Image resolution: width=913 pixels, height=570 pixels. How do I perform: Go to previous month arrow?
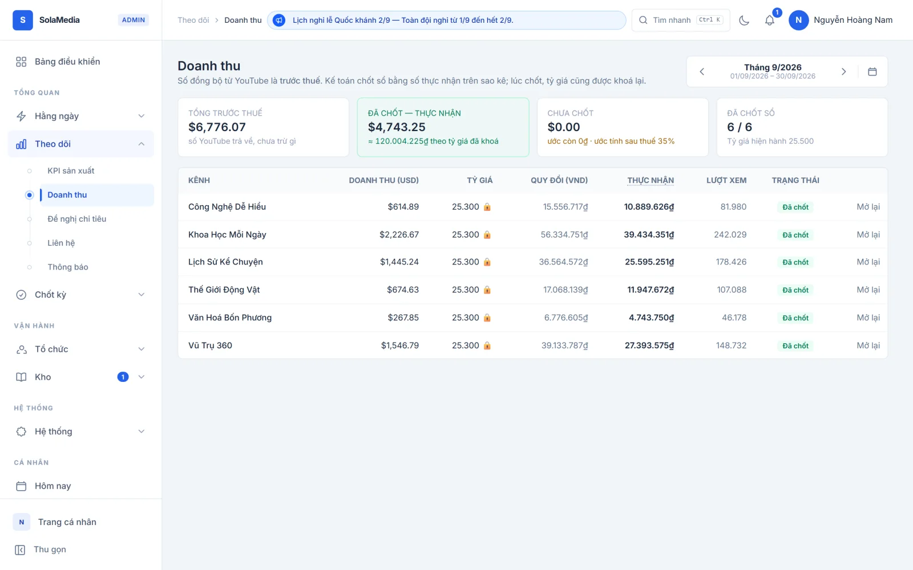coord(702,72)
